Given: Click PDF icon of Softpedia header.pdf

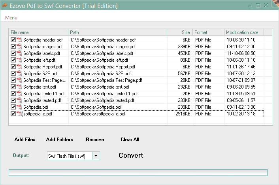Looking at the screenshot, I should pyautogui.click(x=19, y=40).
